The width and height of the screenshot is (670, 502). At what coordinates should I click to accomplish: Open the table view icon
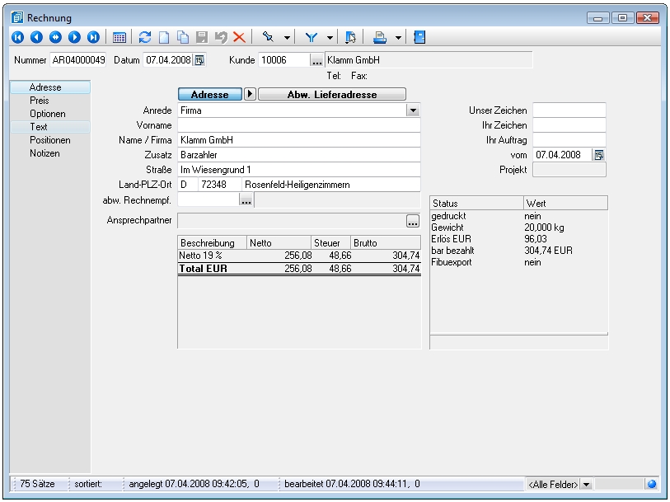(119, 37)
